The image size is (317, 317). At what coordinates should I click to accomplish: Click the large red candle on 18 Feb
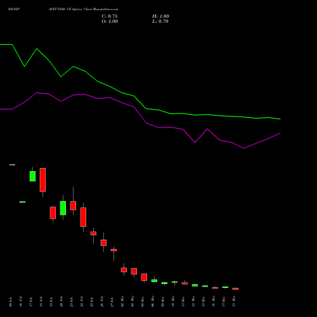[42, 180]
